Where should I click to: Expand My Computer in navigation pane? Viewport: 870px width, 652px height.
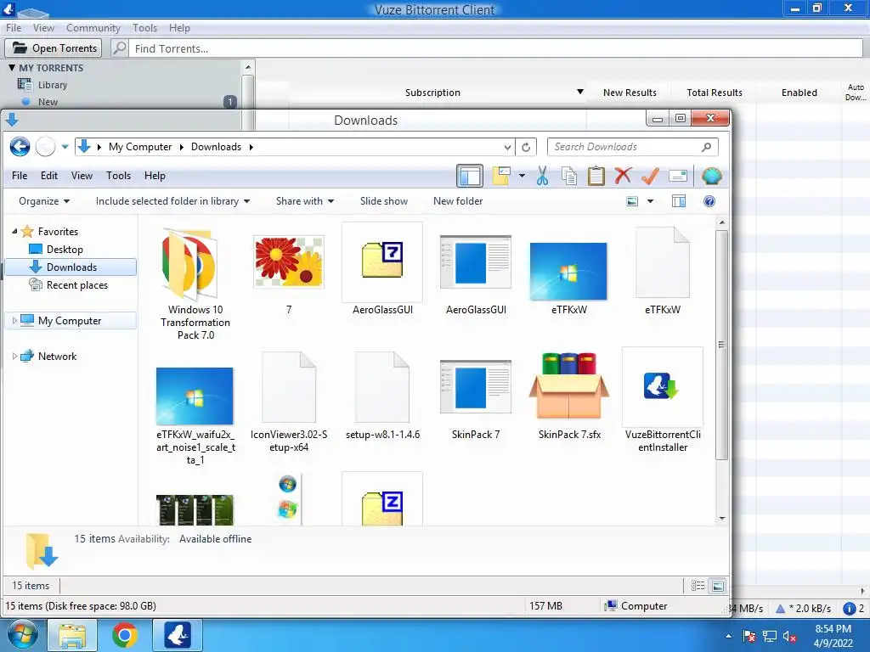coord(14,320)
